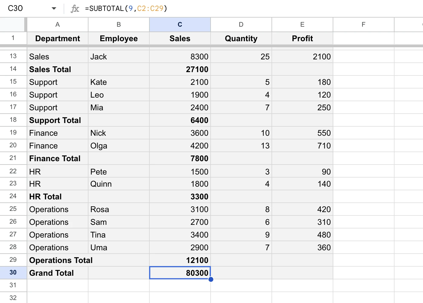Click employee cell Rosa
Viewport: 423px width, 303px height.
coord(119,209)
